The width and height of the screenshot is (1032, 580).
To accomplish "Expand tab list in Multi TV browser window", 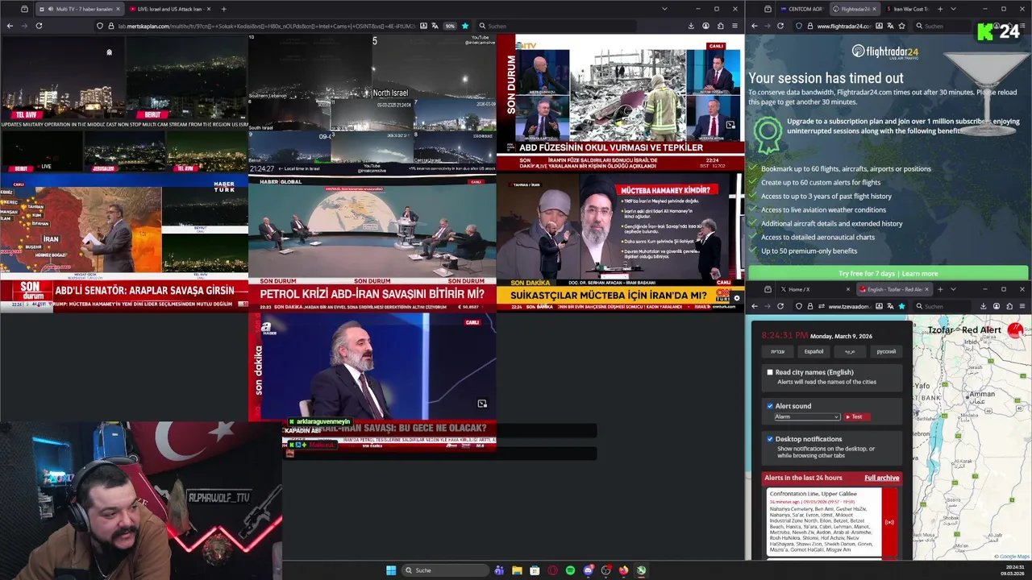I will coord(664,9).
